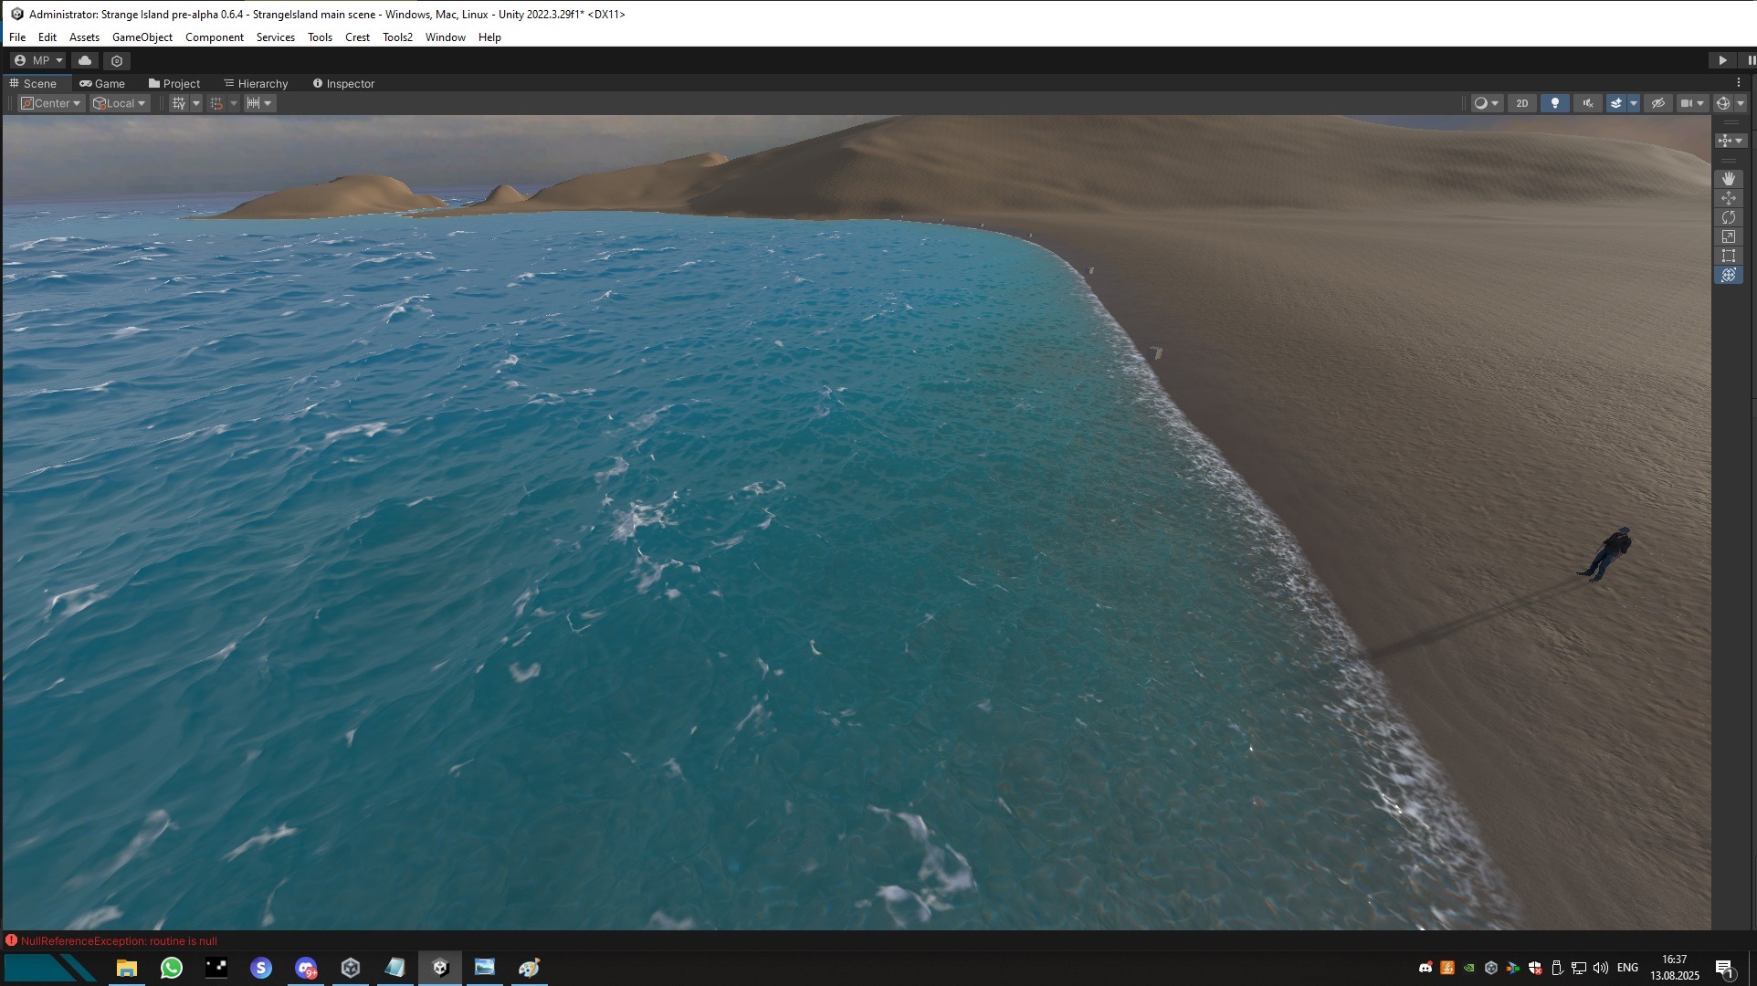The height and width of the screenshot is (986, 1757).
Task: Select the Rotate tool
Action: point(1729,217)
